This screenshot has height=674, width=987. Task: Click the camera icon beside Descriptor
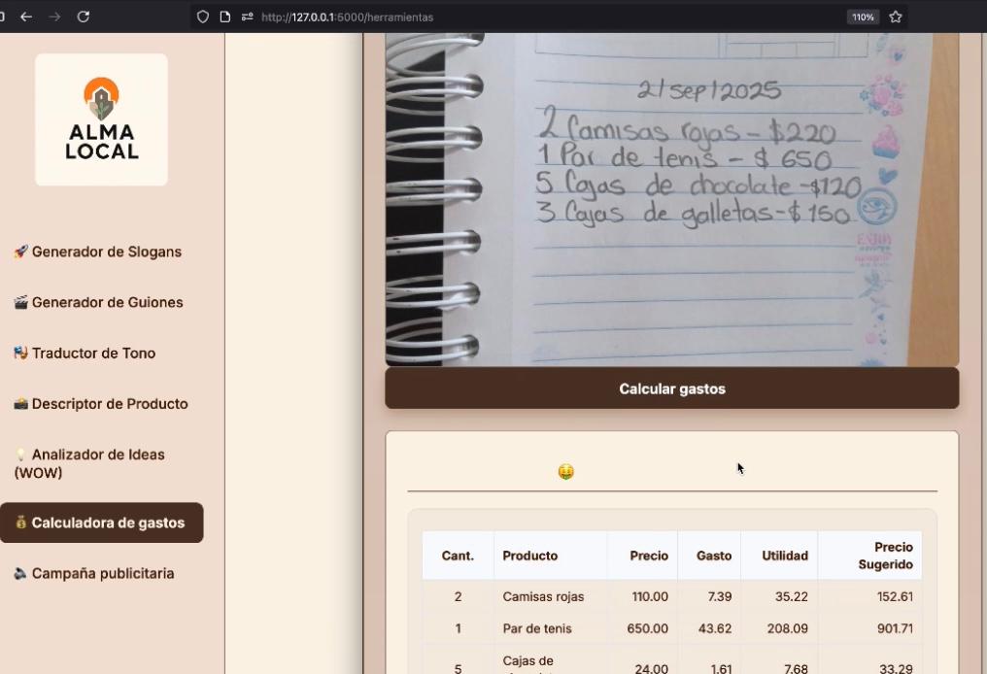tap(20, 404)
